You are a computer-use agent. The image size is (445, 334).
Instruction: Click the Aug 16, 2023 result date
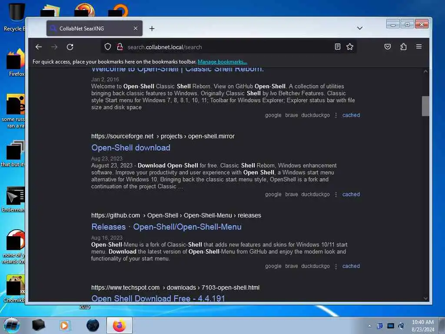tap(107, 238)
